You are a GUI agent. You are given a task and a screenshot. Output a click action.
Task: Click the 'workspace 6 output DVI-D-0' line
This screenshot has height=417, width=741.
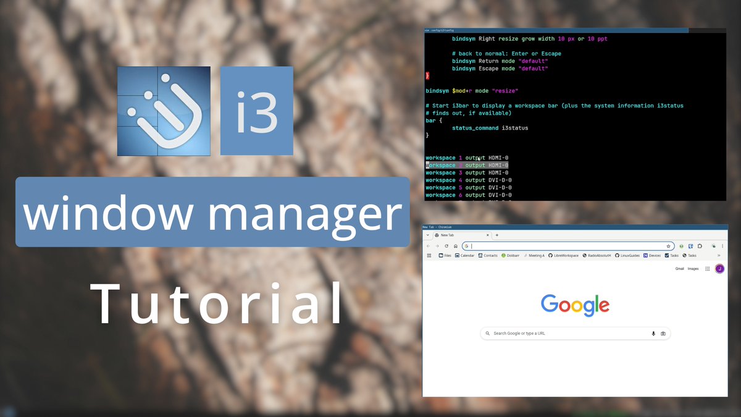click(x=469, y=195)
